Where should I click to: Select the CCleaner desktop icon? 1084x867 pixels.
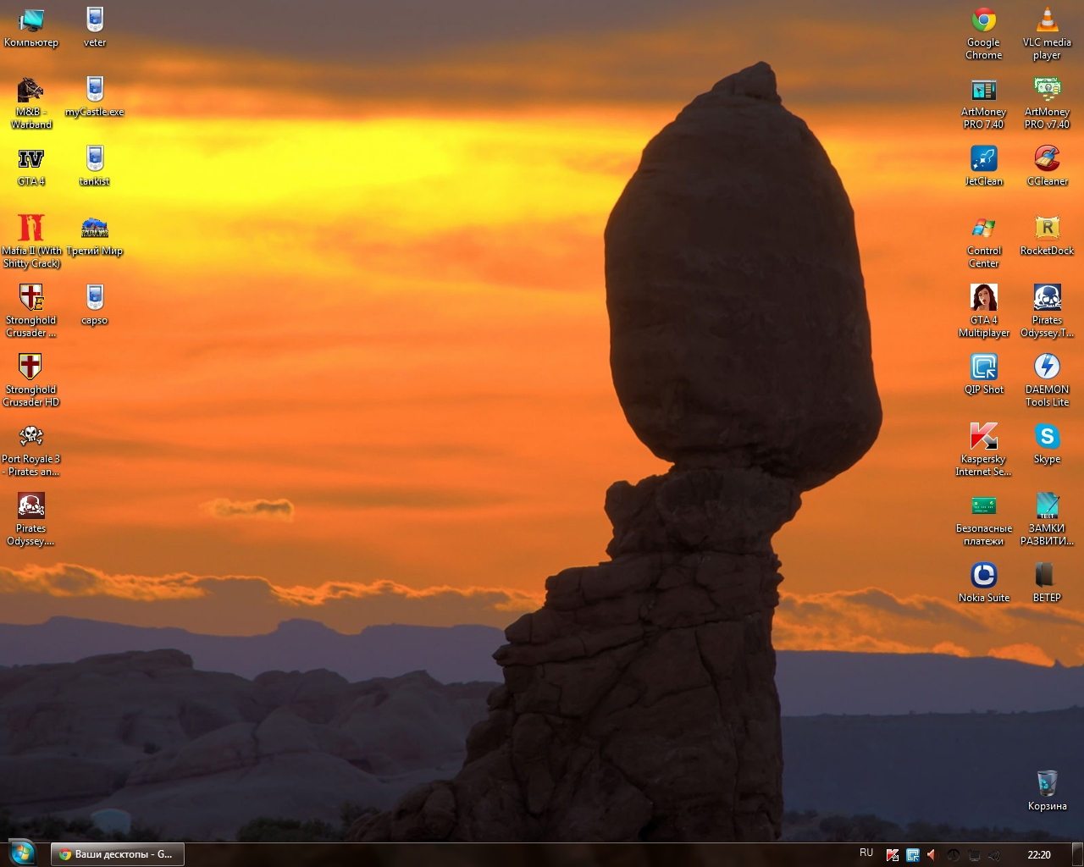point(1047,159)
